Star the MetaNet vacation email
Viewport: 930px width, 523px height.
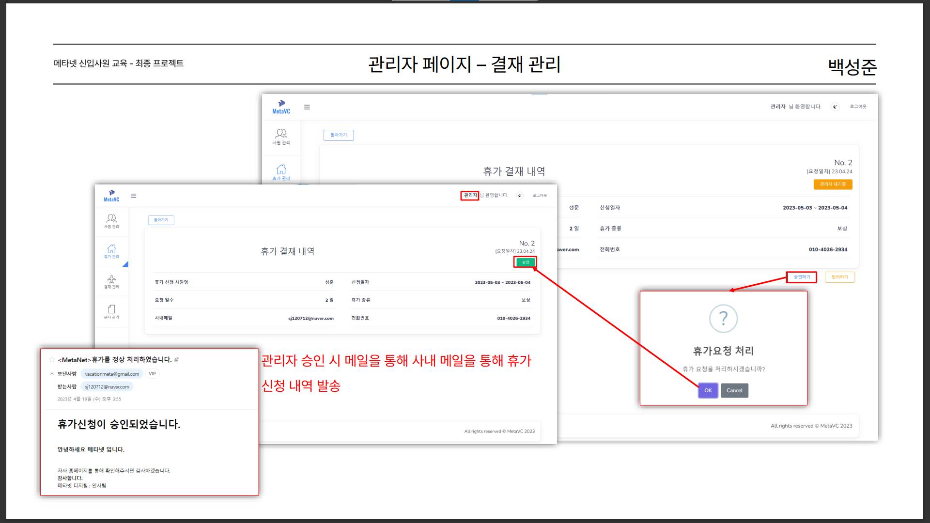pyautogui.click(x=52, y=359)
